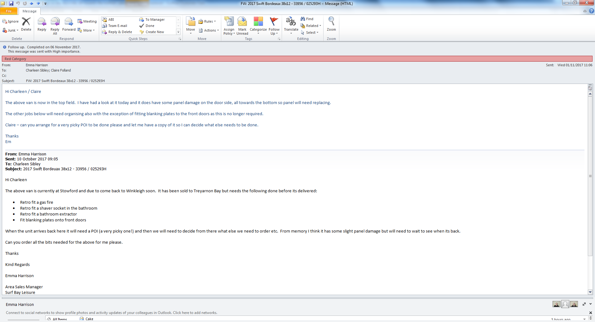
Task: Click the Zoom magnifier button
Action: click(x=331, y=24)
